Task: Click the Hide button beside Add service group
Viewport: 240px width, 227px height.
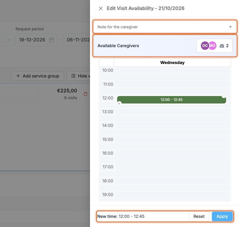Action: 78,76
